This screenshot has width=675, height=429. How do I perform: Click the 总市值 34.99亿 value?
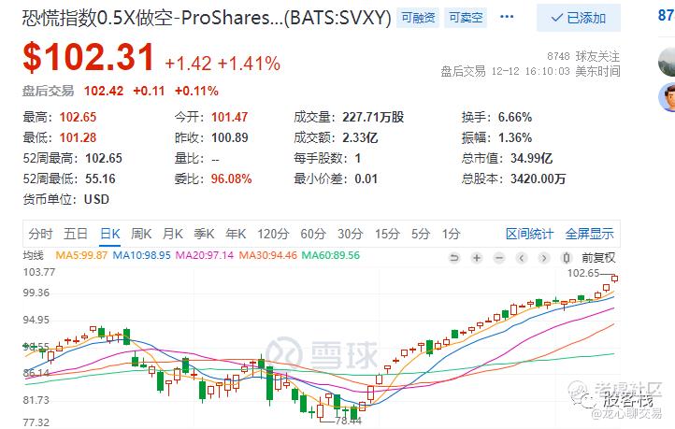[531, 158]
